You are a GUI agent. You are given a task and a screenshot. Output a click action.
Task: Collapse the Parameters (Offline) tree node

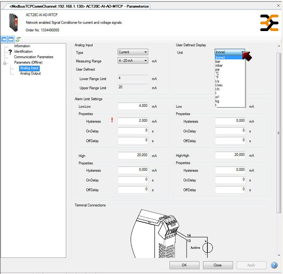click(5, 63)
